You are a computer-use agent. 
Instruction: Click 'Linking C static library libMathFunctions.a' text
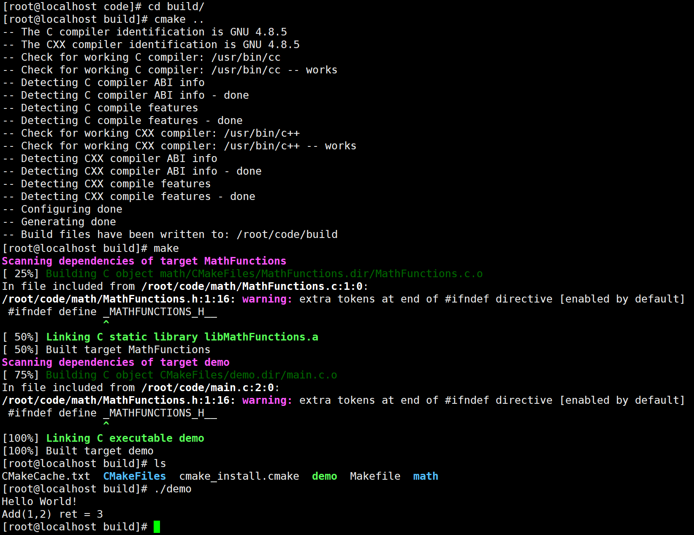pos(182,337)
